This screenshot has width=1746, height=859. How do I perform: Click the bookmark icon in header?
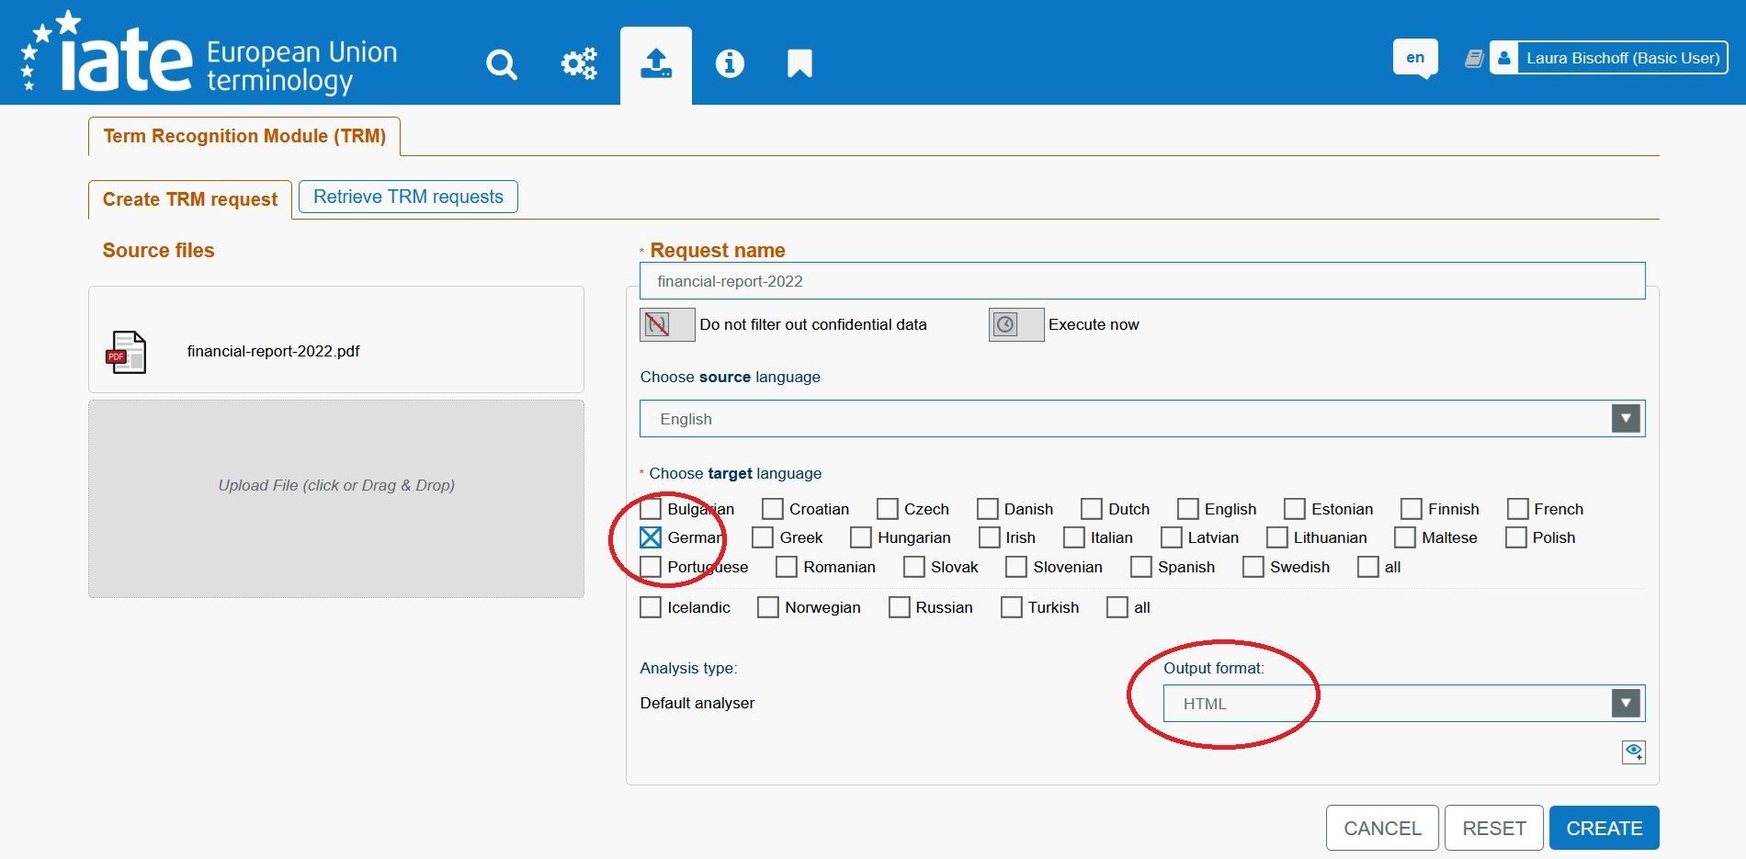799,64
